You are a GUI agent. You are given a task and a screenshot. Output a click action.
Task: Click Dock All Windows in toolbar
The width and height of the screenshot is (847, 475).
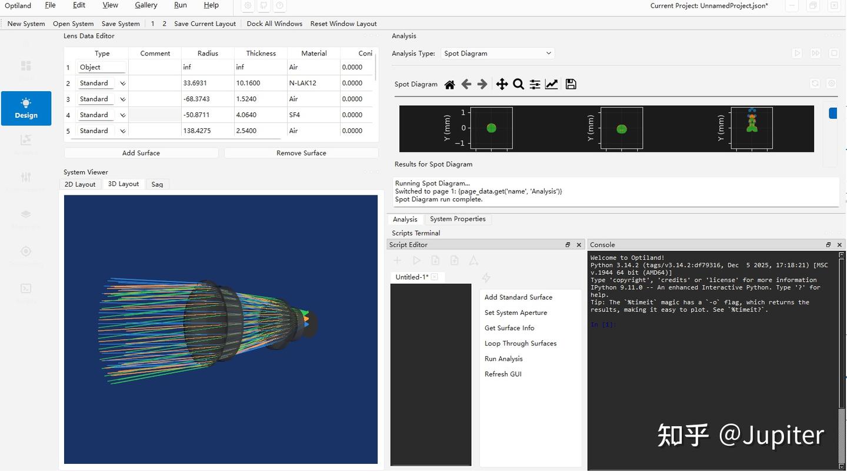[x=275, y=24]
